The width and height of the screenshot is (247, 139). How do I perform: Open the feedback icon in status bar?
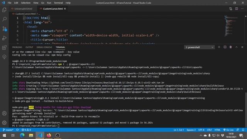238,130
